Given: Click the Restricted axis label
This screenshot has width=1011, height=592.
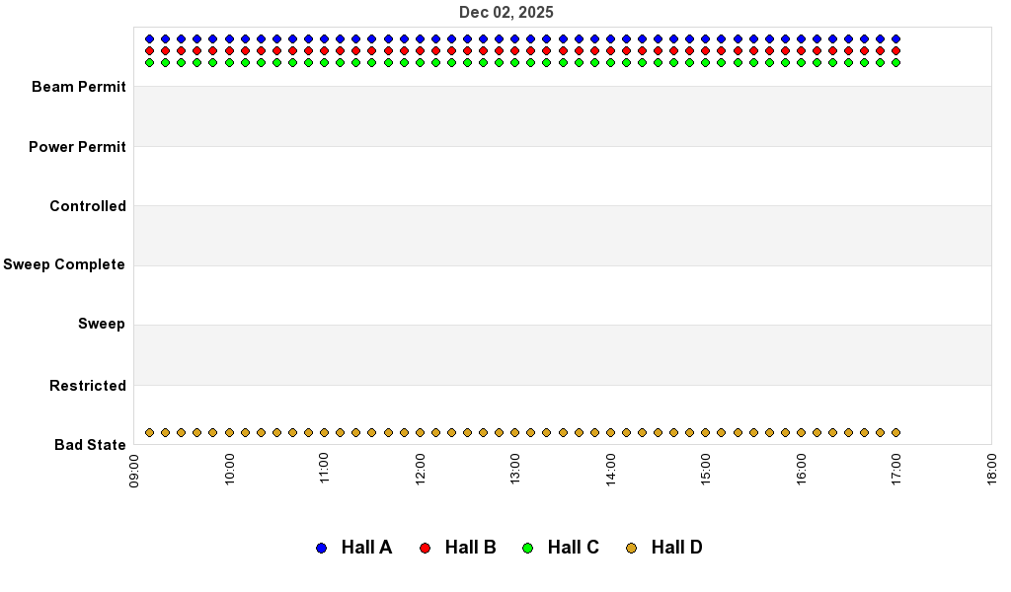Looking at the screenshot, I should [x=88, y=386].
